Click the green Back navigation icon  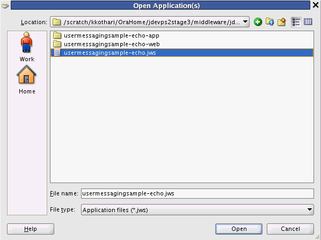(x=258, y=21)
